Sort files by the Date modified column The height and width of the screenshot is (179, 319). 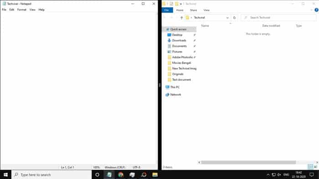point(271,26)
